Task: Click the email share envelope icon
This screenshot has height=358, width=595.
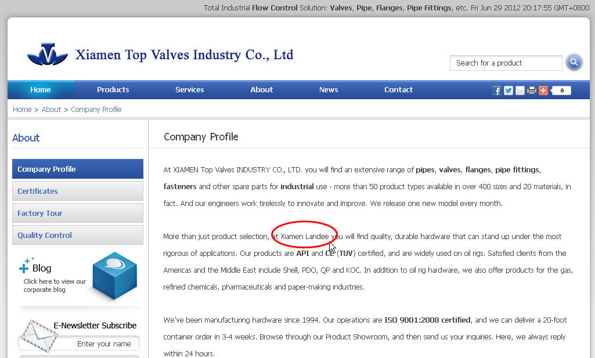Action: [x=520, y=91]
